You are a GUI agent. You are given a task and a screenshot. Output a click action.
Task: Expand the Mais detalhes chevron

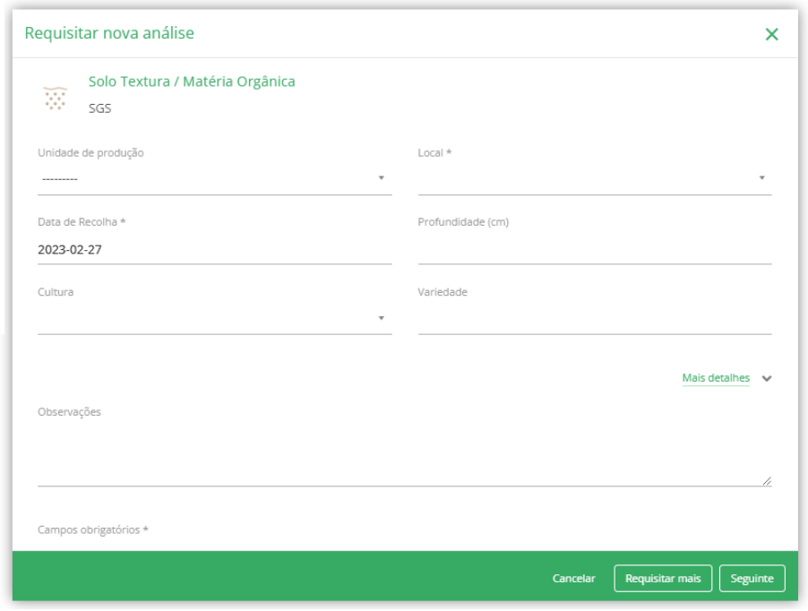[x=767, y=379]
